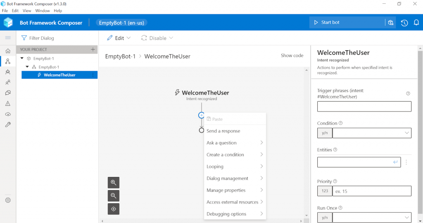
Task: Click the recenter canvas target icon
Action: 114,209
